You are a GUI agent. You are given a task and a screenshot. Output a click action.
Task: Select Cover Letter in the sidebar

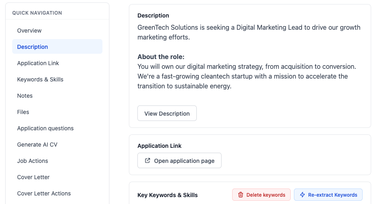(x=33, y=177)
